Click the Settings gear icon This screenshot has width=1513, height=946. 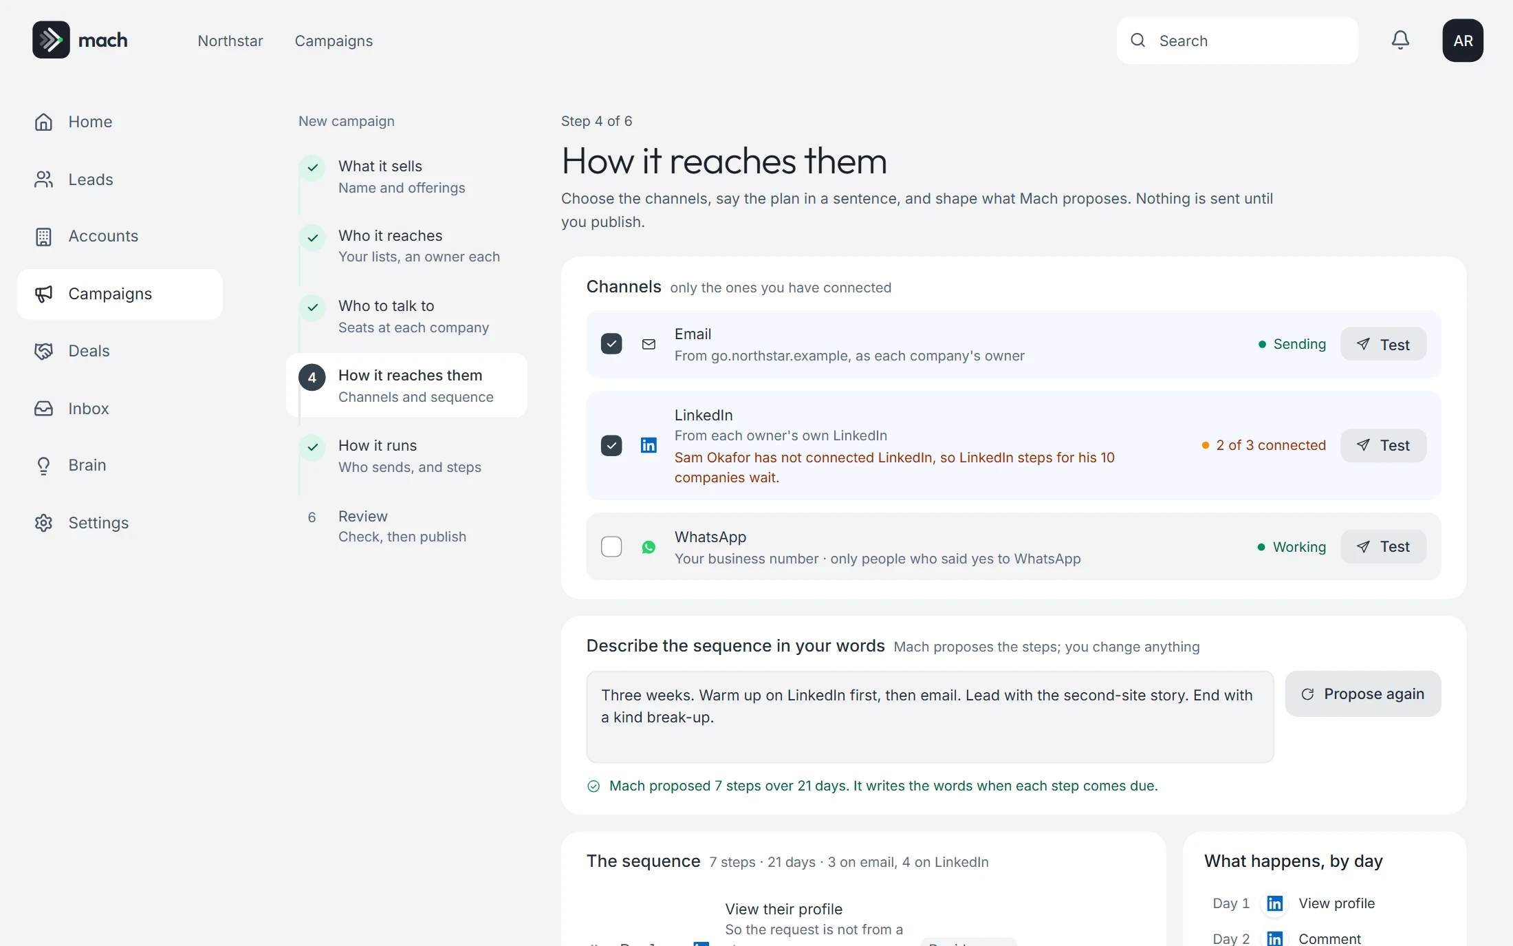[43, 523]
